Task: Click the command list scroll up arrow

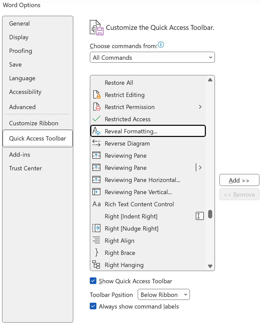Action: [x=210, y=80]
